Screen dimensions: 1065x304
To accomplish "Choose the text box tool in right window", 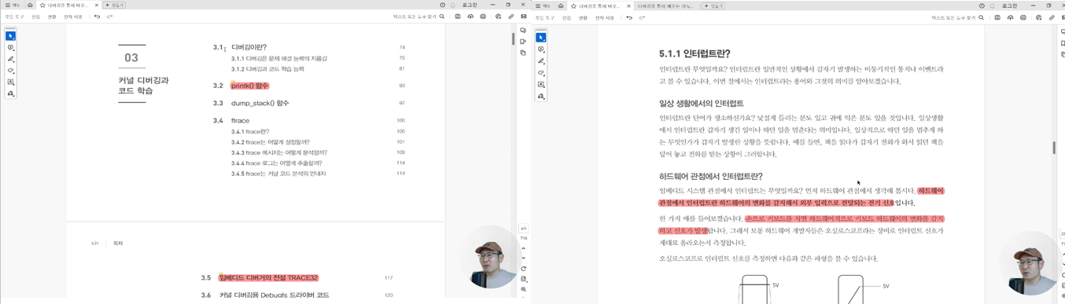I will [x=541, y=85].
